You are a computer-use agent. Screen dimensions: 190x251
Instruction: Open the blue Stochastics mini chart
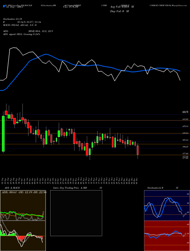pos(167,205)
